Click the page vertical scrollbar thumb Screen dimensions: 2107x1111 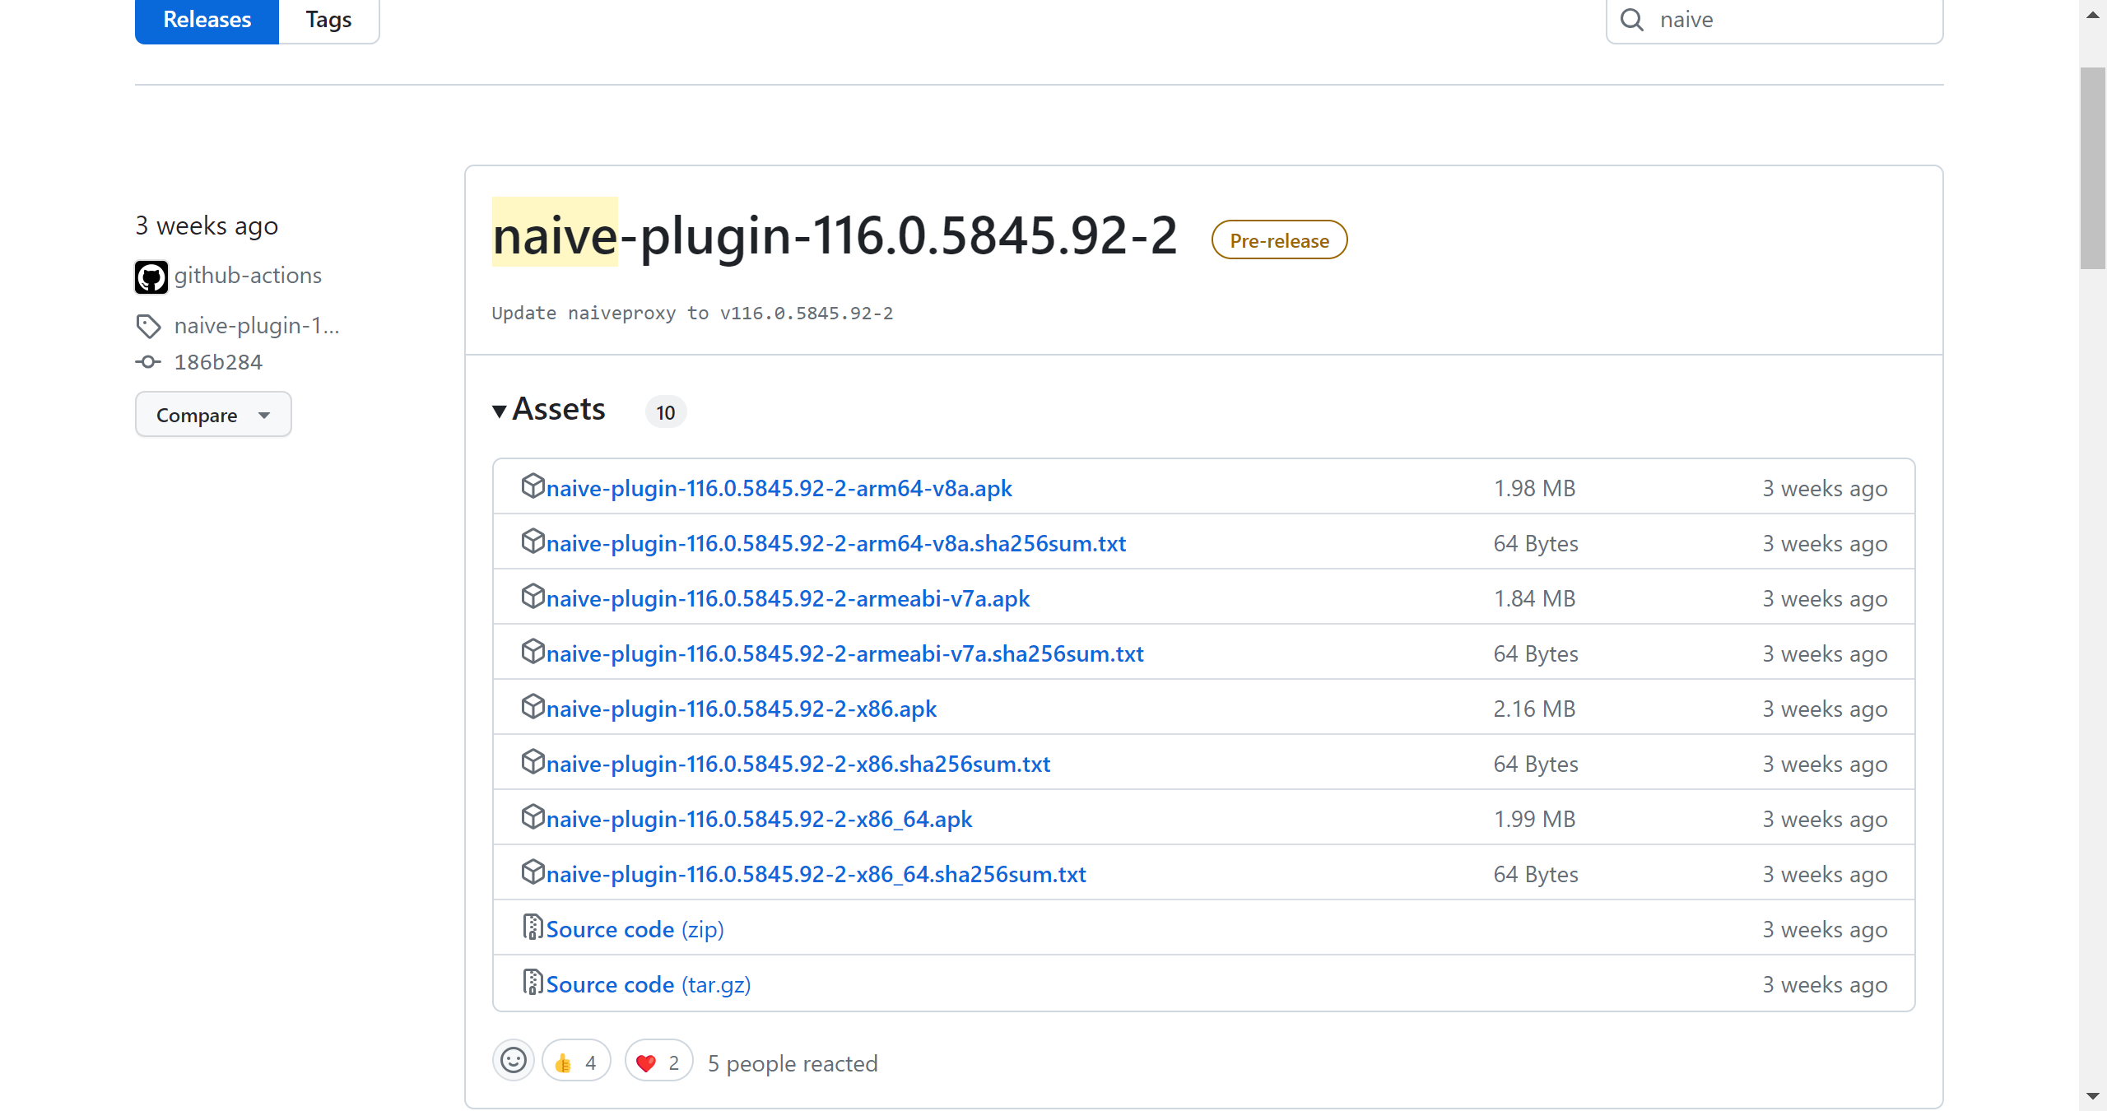pos(2092,169)
